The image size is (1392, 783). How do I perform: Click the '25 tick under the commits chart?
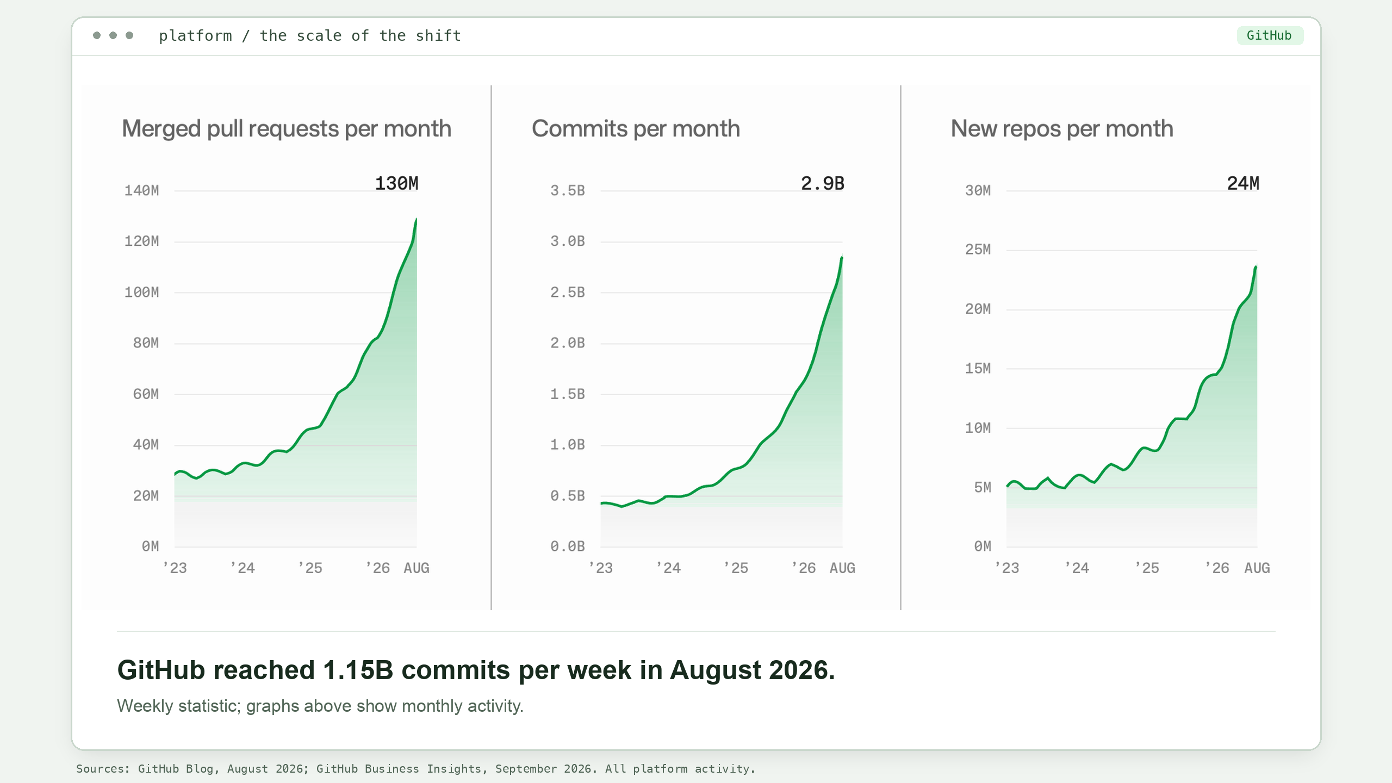click(736, 568)
